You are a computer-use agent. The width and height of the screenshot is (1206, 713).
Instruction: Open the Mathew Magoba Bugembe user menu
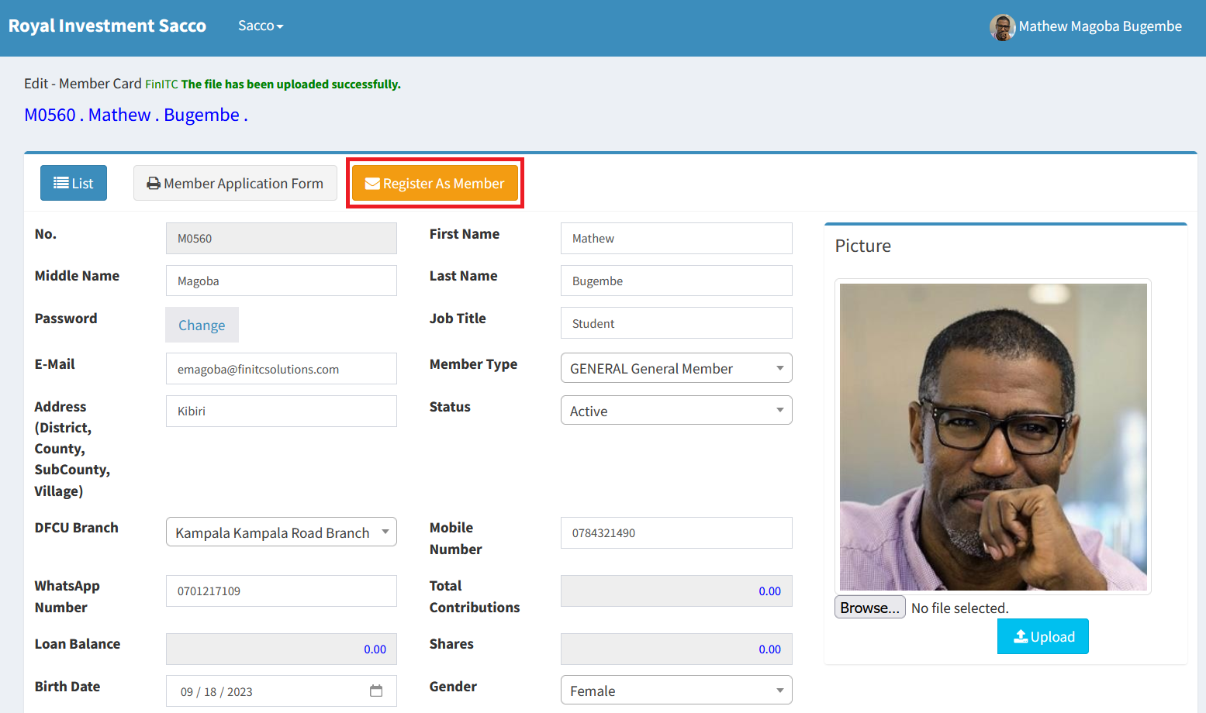coord(1099,26)
